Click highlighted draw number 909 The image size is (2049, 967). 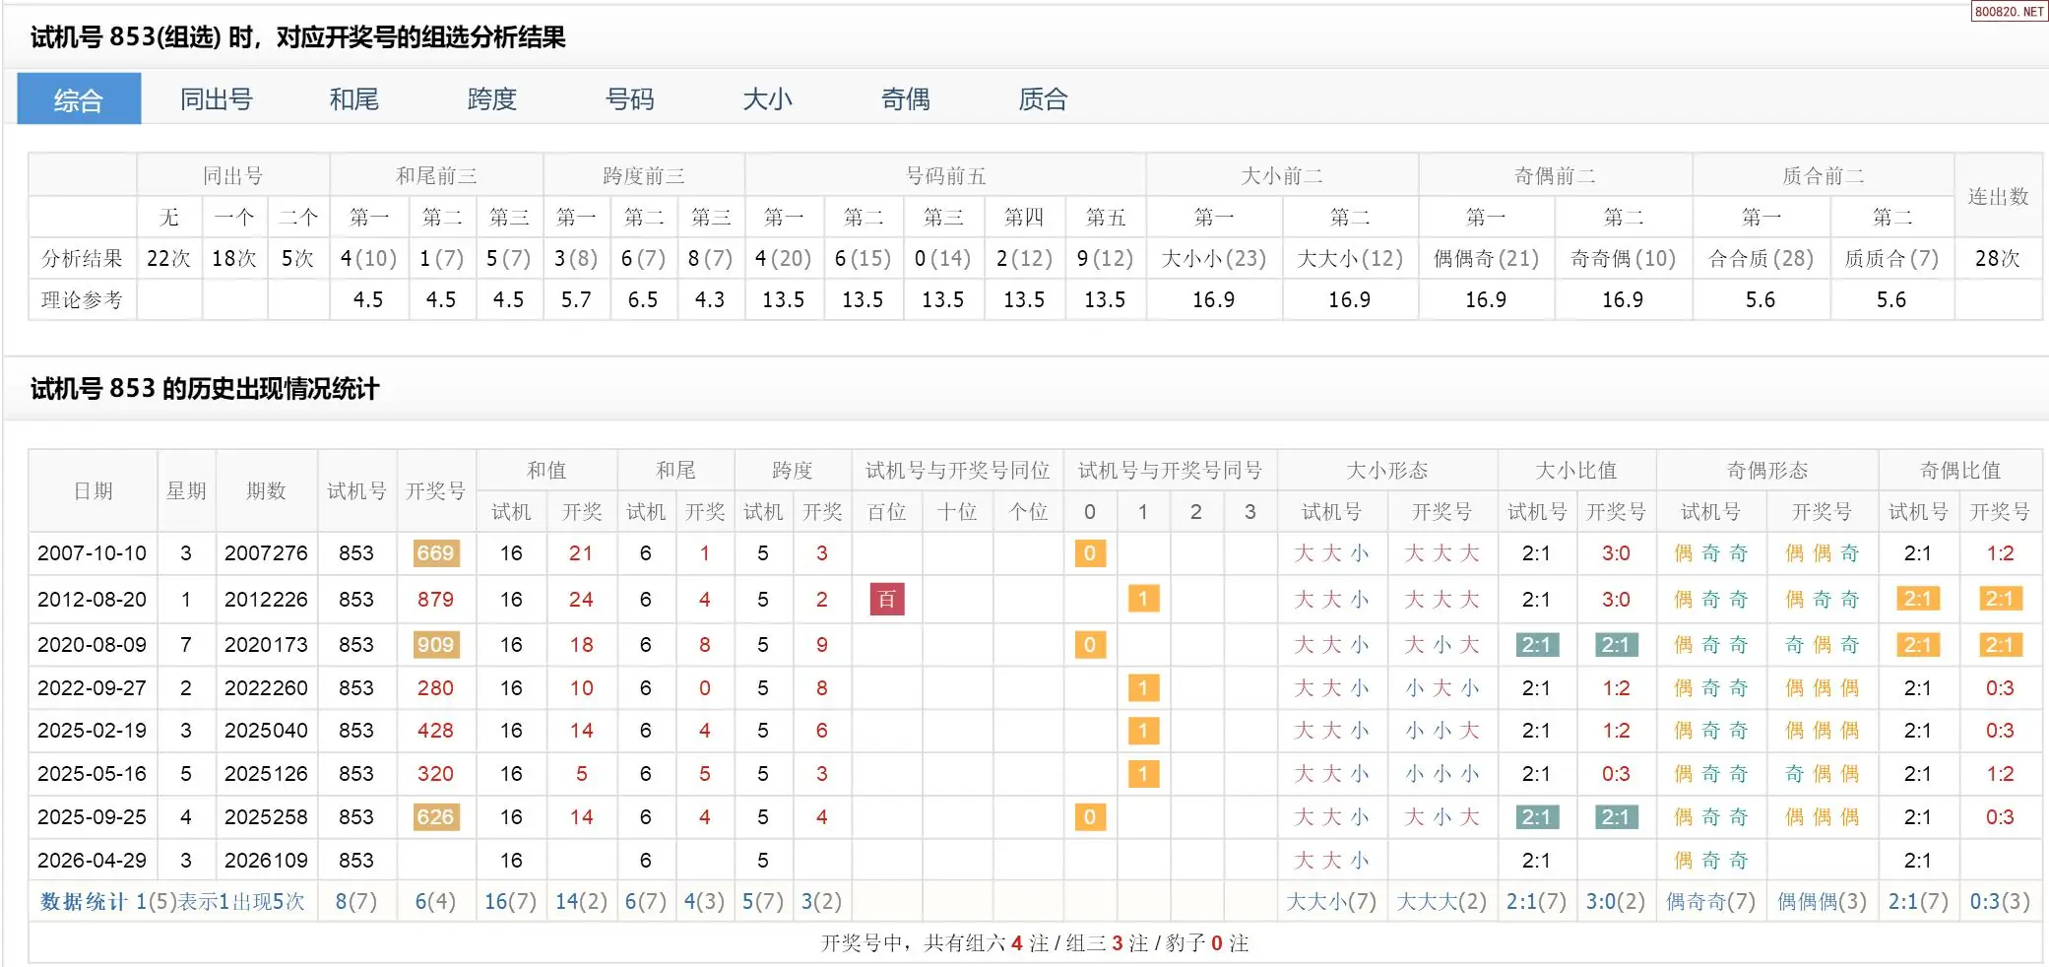coord(435,645)
